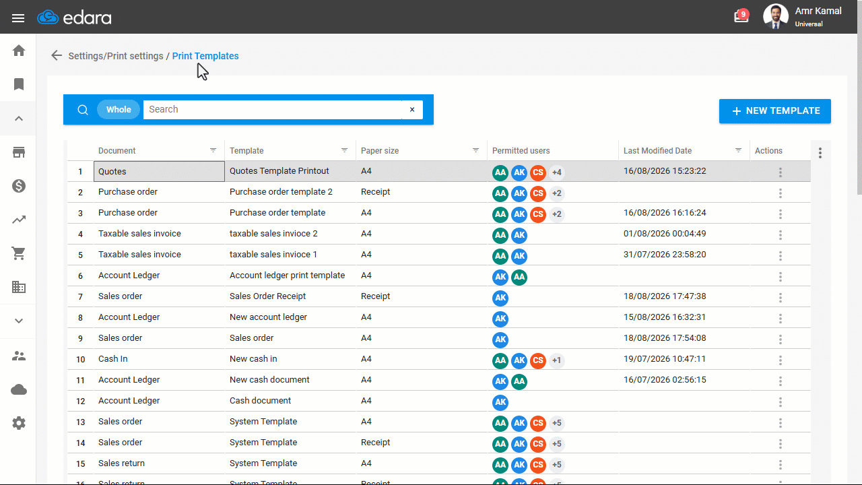Open Amr Kamal profile avatar
862x485 pixels.
tap(776, 17)
